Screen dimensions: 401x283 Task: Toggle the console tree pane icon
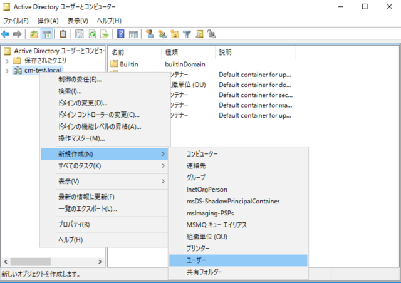pos(47,34)
